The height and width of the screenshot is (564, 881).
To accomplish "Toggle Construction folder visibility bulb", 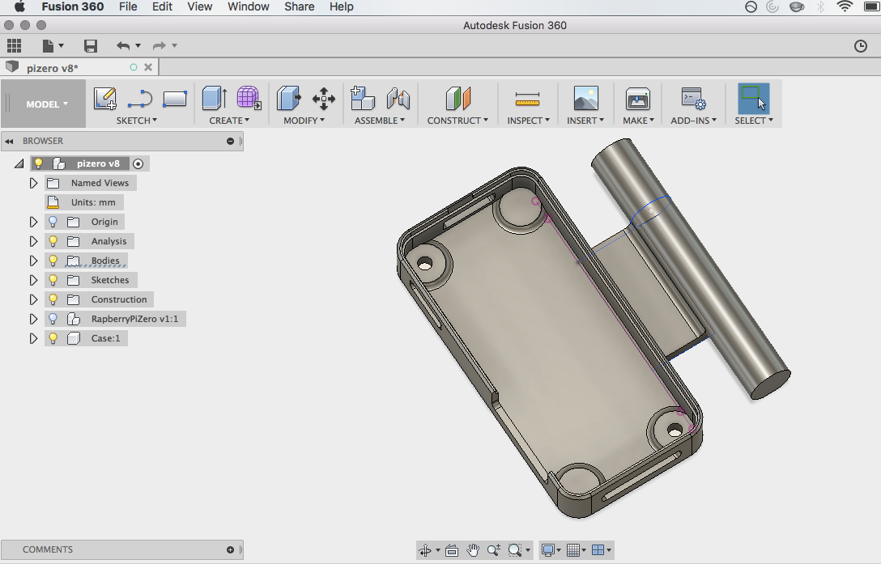I will [53, 299].
